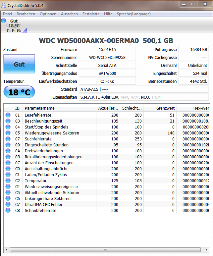Image resolution: width=213 pixels, height=256 pixels.
Task: Click status orb of Ausschaltungsabbrüche row
Action: coord(8,169)
